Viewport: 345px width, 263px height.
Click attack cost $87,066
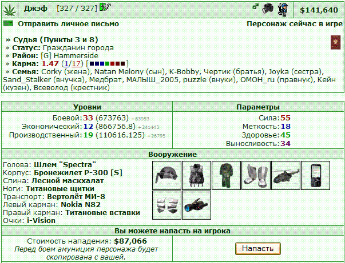point(130,241)
